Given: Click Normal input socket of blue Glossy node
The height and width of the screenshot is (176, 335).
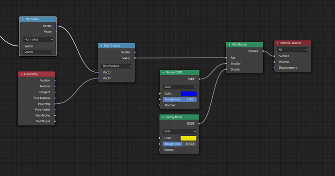Looking at the screenshot, I should [160, 105].
